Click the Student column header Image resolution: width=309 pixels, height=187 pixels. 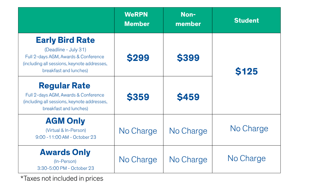pos(246,20)
